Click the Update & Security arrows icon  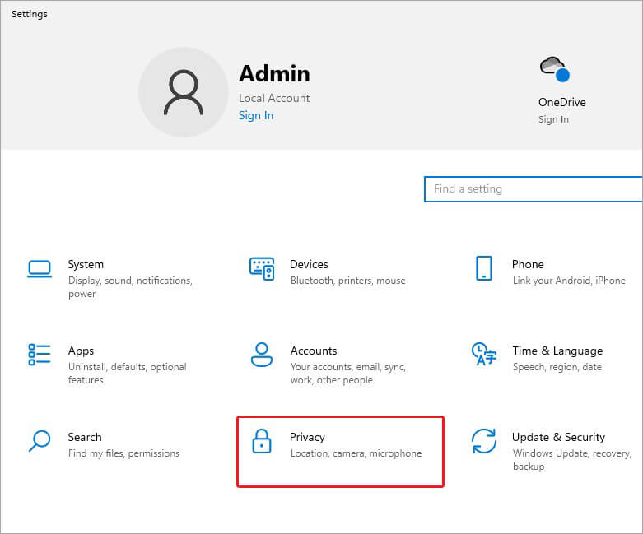tap(483, 441)
